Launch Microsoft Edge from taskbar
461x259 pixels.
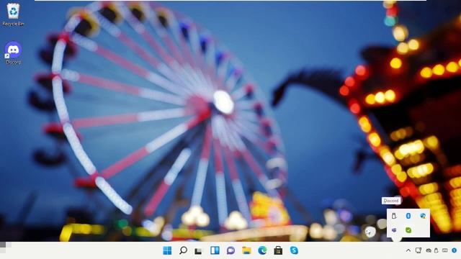[x=262, y=250]
